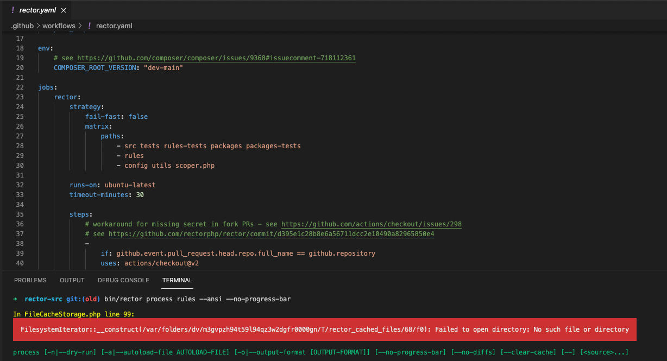Viewport: 667px width, 361px height.
Task: Open workflows breadcrumb folder
Action: click(59, 26)
